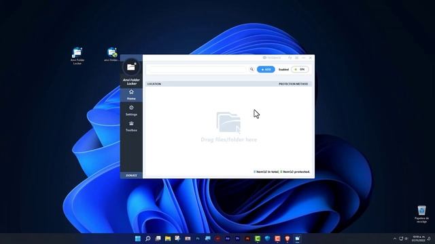Open the green Camtasia taskbar icon
This screenshot has height=244, width=435.
258,239
